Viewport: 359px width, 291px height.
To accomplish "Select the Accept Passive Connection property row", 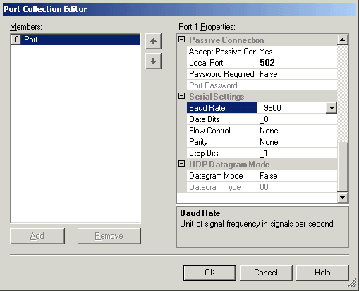I will (262, 52).
